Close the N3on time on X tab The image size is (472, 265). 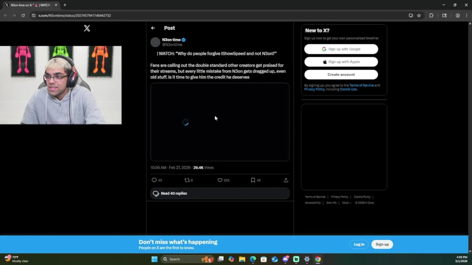[x=56, y=5]
